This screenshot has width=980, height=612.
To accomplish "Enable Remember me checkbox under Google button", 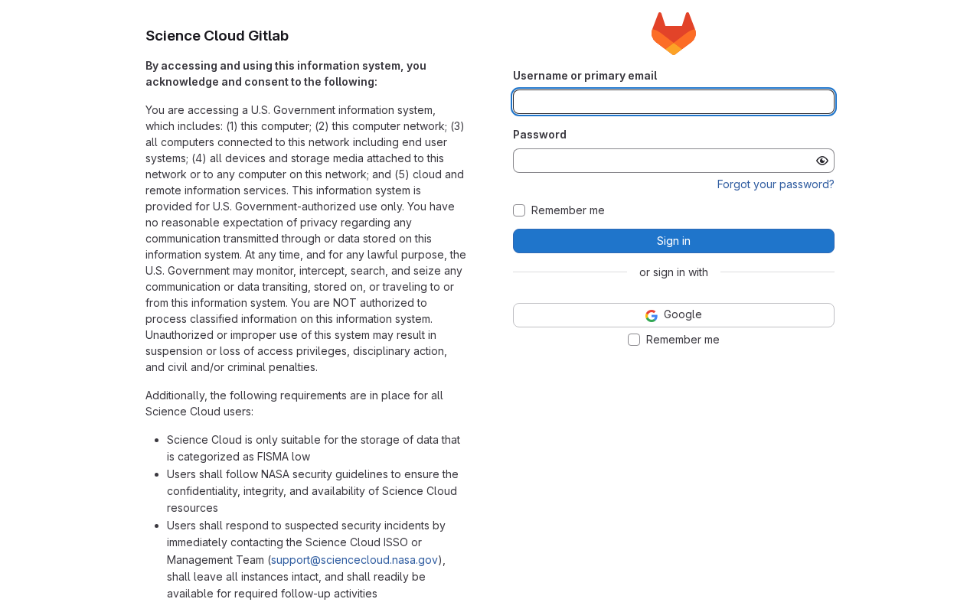I will tap(634, 340).
